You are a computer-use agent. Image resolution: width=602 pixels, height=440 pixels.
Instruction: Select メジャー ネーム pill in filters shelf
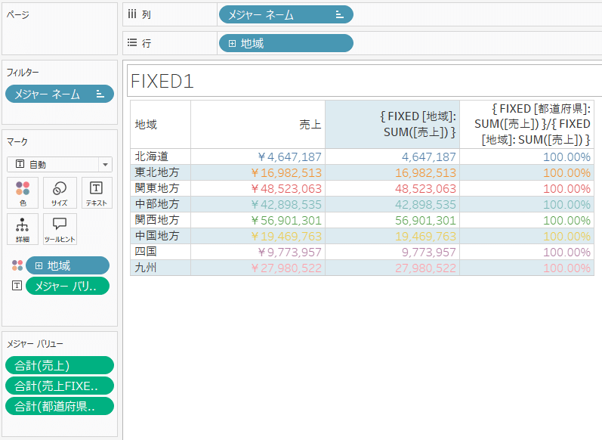pyautogui.click(x=60, y=94)
